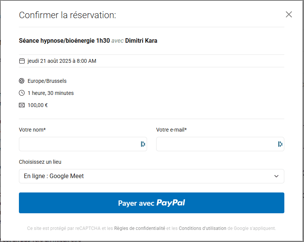Close the booking confirmation dialog
The width and height of the screenshot is (304, 242).
coord(289,15)
